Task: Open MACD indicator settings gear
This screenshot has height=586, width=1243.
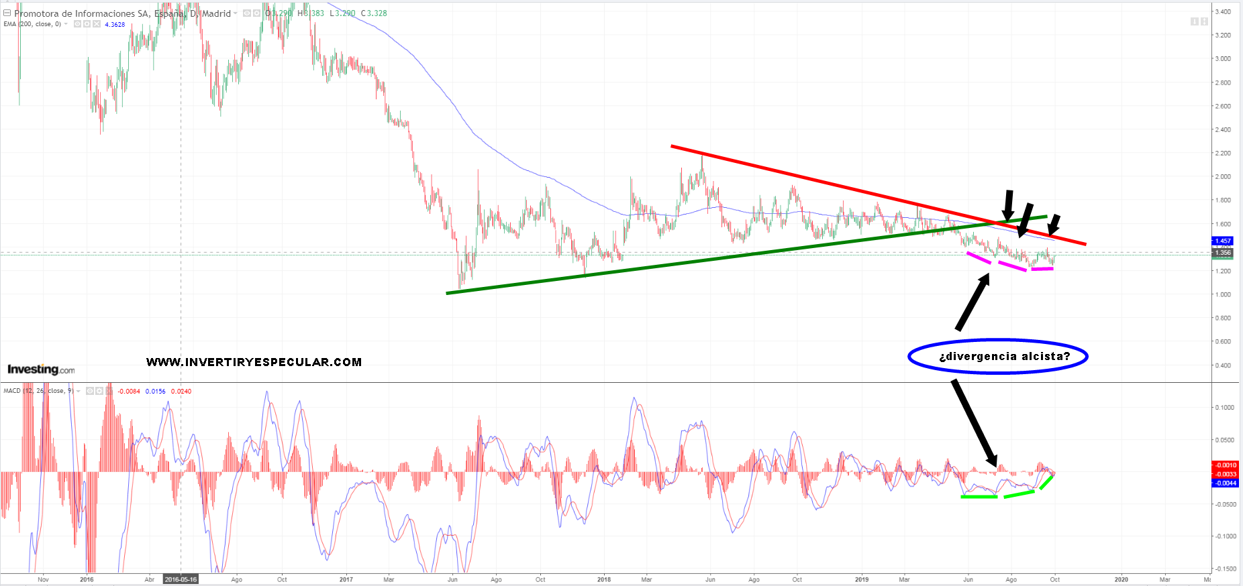Action: point(99,391)
